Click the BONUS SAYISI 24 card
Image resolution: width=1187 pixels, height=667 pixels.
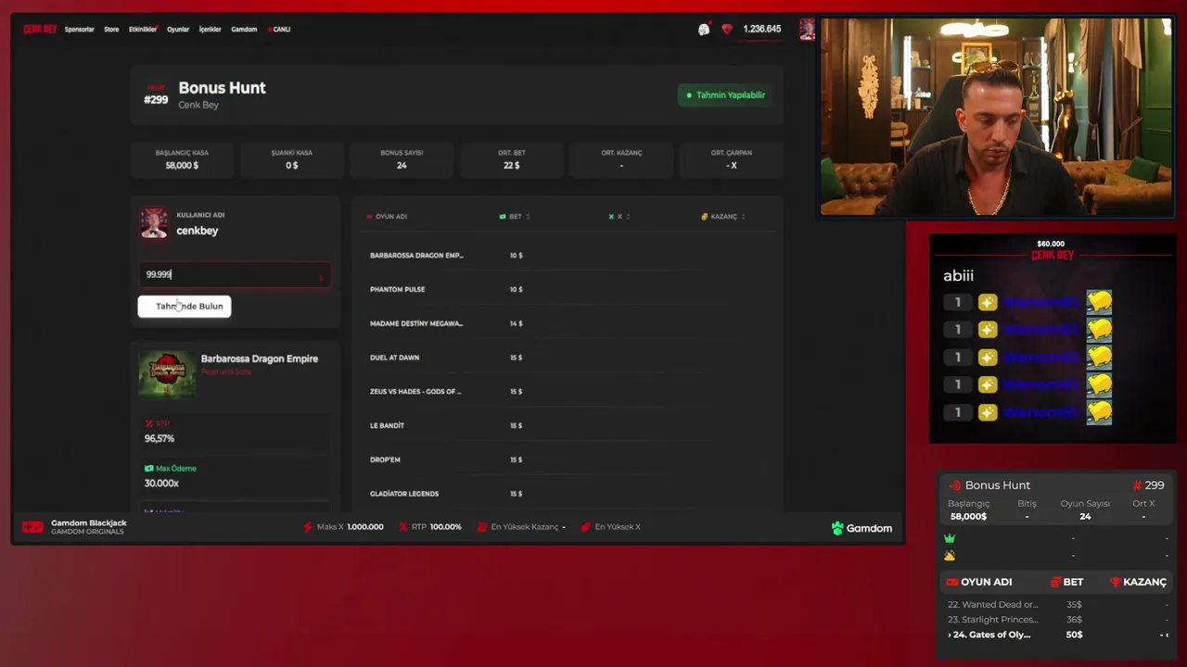[x=402, y=159]
